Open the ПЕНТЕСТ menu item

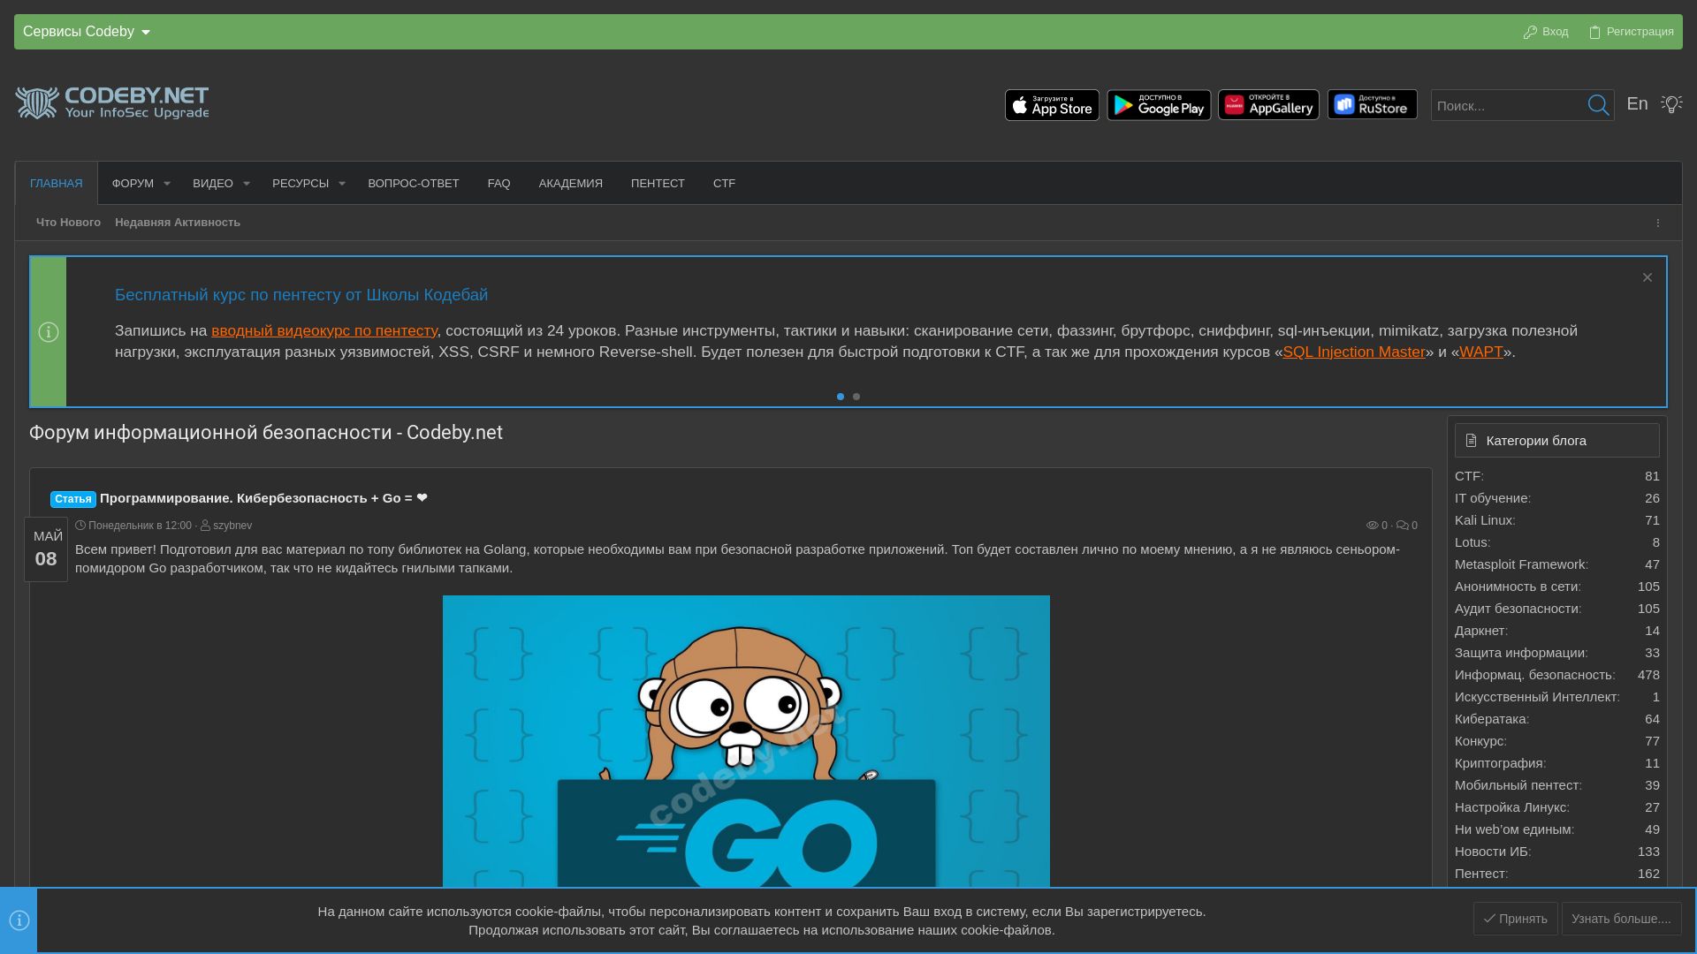tap(658, 184)
